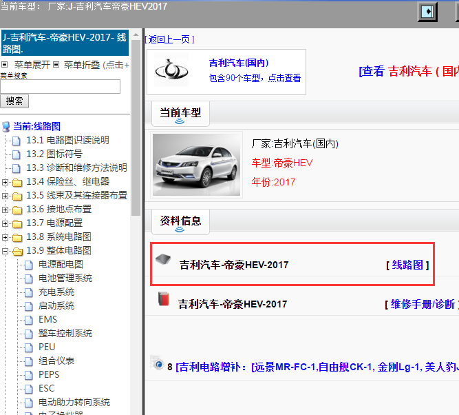Click 菜单展开 to expand all menus
Viewport: 459px width, 415px height.
32,65
